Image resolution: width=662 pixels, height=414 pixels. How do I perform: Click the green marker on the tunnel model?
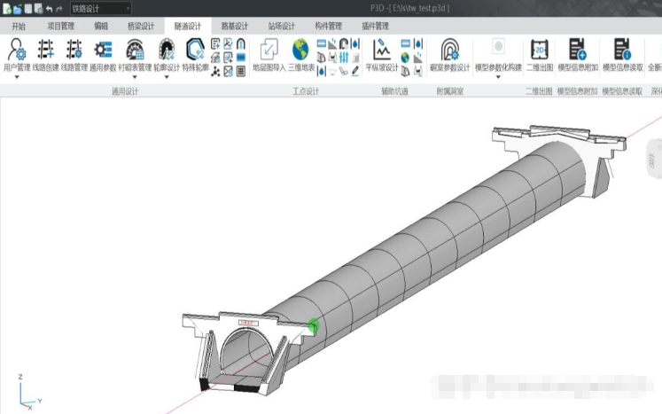pos(313,326)
